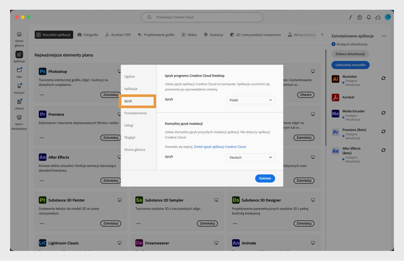
Task: Click the Illustrator app icon in installed list
Action: [x=335, y=79]
